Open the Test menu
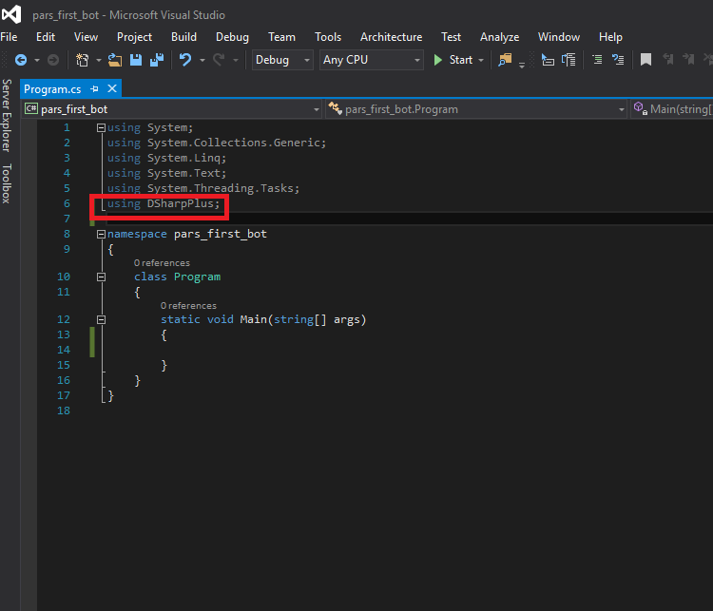Image resolution: width=713 pixels, height=611 pixels. (451, 37)
